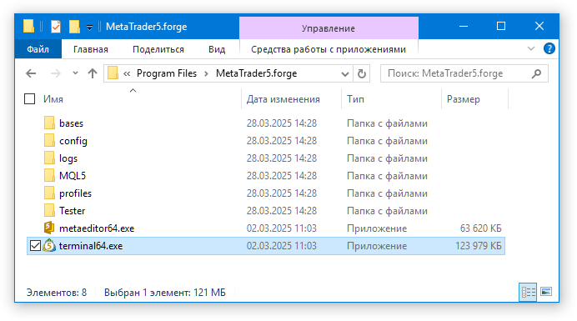
Task: Sort by the Тип column header
Action: (355, 99)
